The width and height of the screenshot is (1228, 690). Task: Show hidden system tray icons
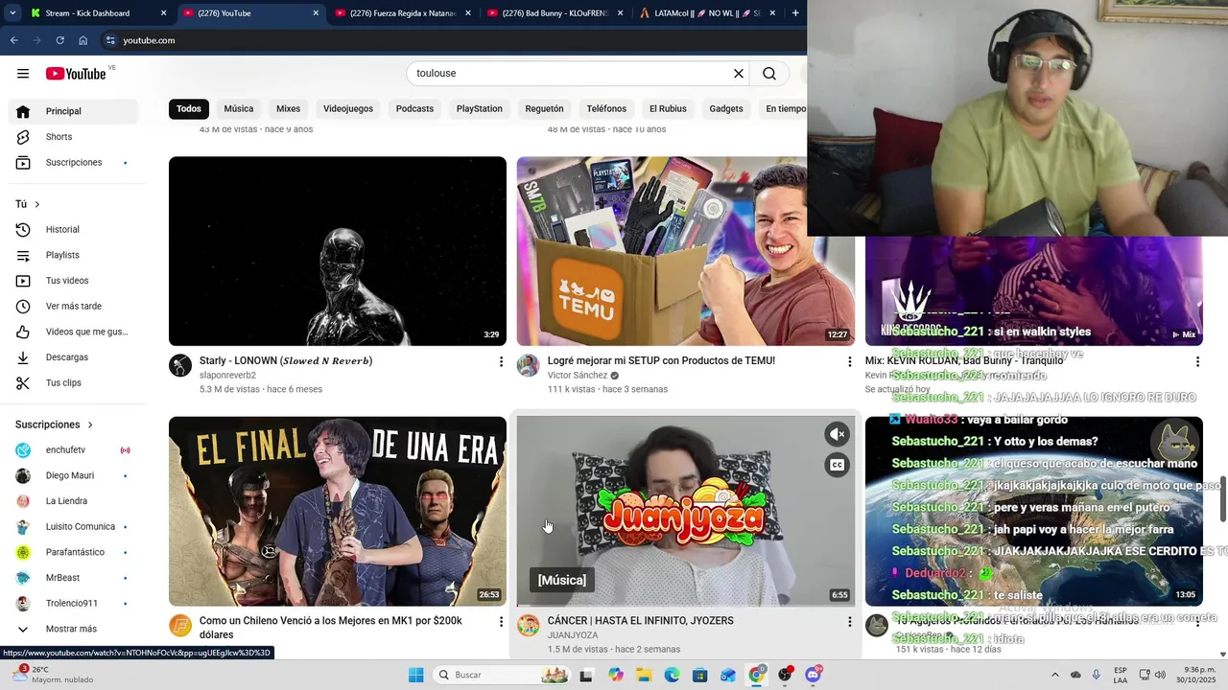point(1054,675)
